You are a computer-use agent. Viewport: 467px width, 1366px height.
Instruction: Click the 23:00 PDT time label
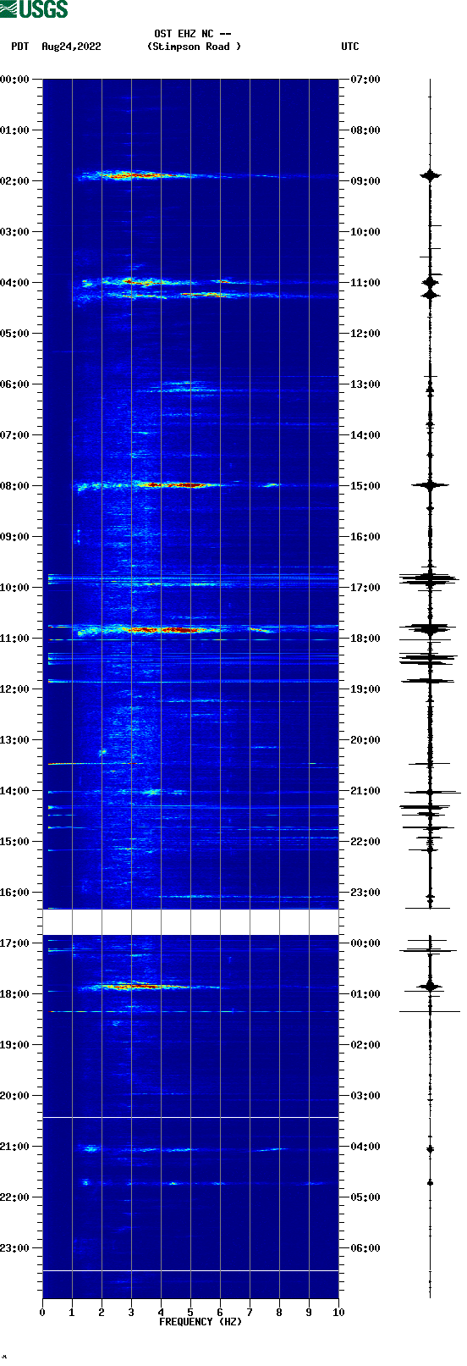[15, 1248]
